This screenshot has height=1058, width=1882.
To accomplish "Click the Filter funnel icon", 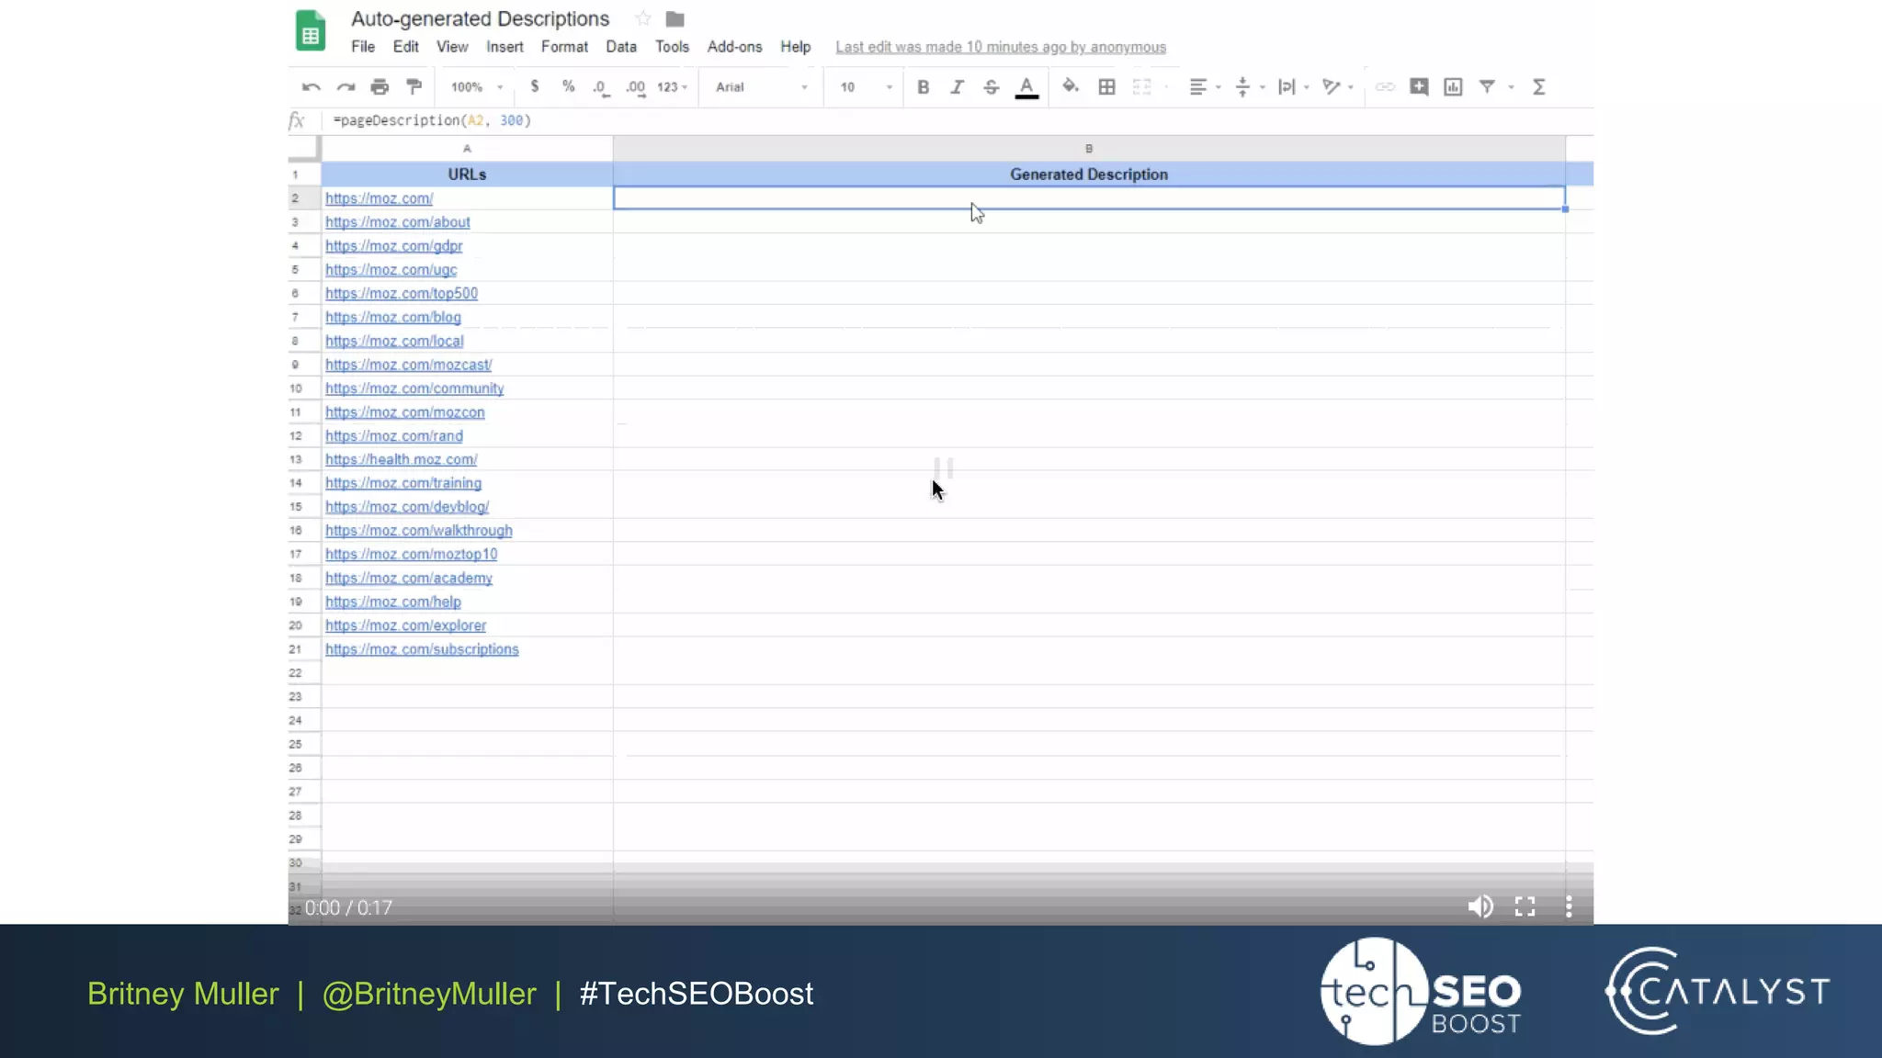I will click(x=1487, y=87).
